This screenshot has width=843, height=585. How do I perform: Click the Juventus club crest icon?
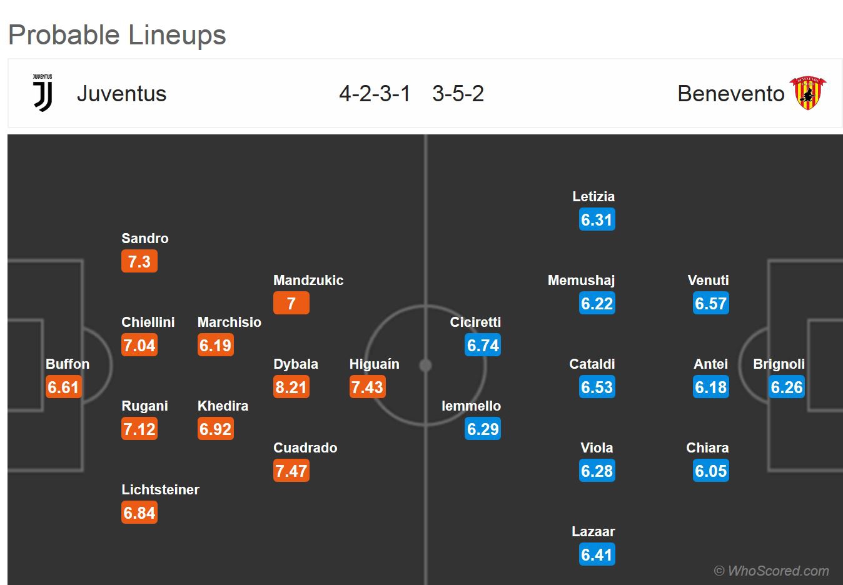(43, 93)
